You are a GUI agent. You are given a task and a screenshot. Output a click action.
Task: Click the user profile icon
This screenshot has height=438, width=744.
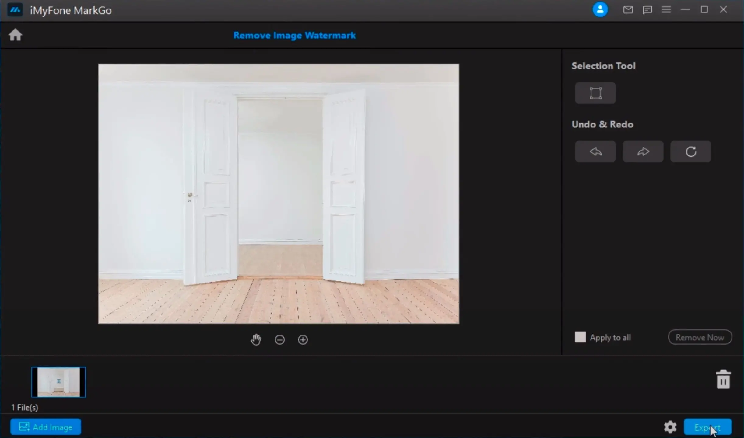600,9
